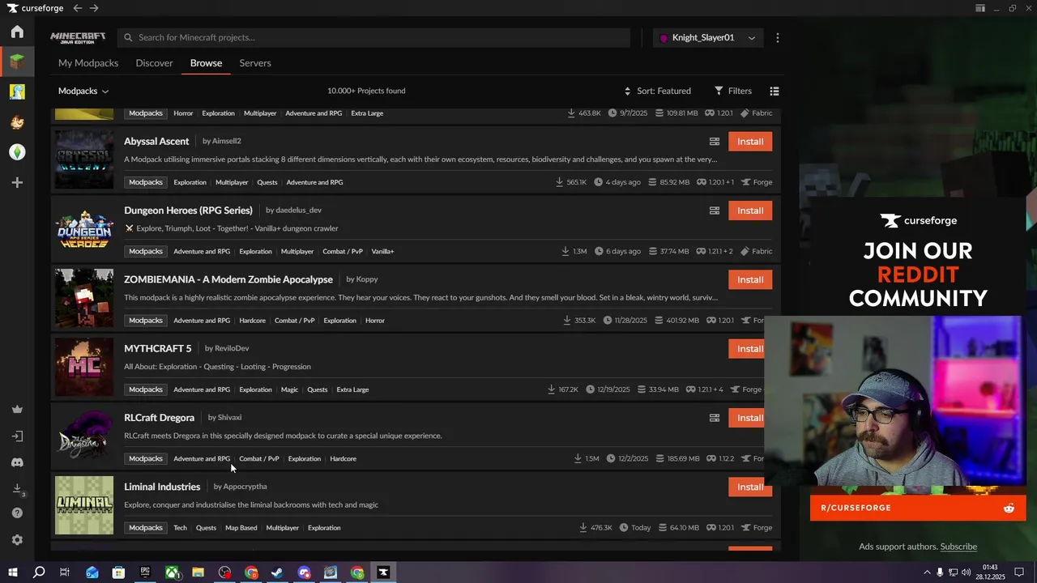This screenshot has width=1037, height=583.
Task: Click the server pack icon for RLCraft Dregora
Action: pyautogui.click(x=715, y=418)
